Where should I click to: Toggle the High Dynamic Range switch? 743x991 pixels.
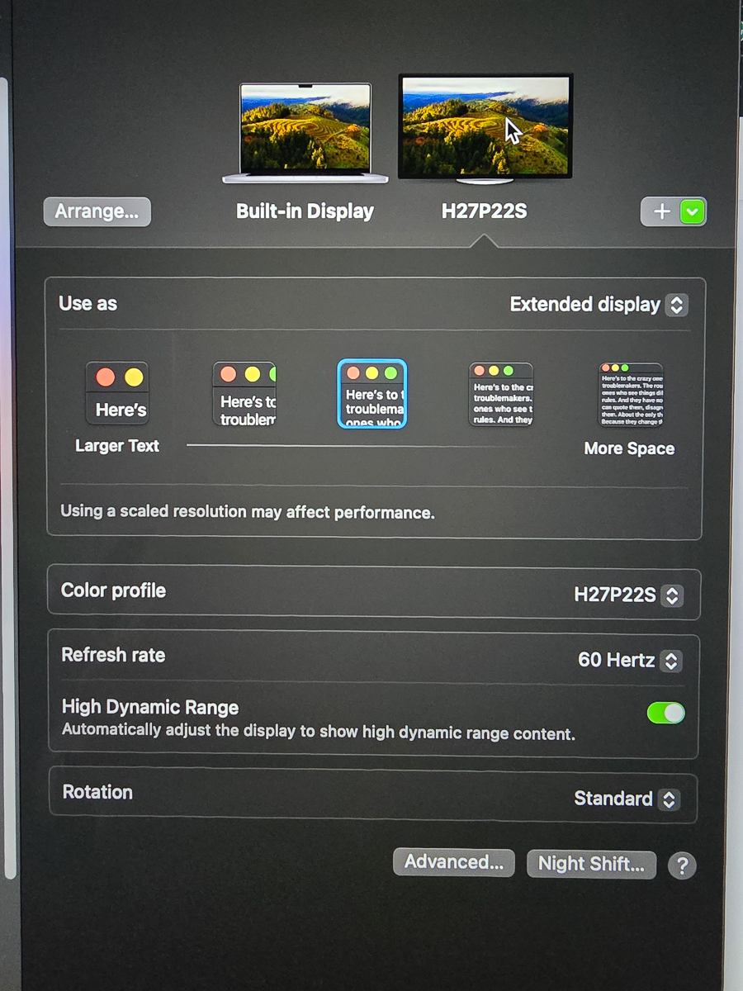coord(665,713)
